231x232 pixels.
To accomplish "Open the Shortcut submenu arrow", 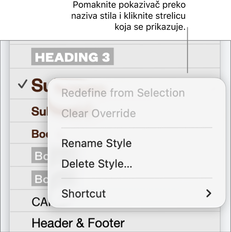I will (x=209, y=193).
